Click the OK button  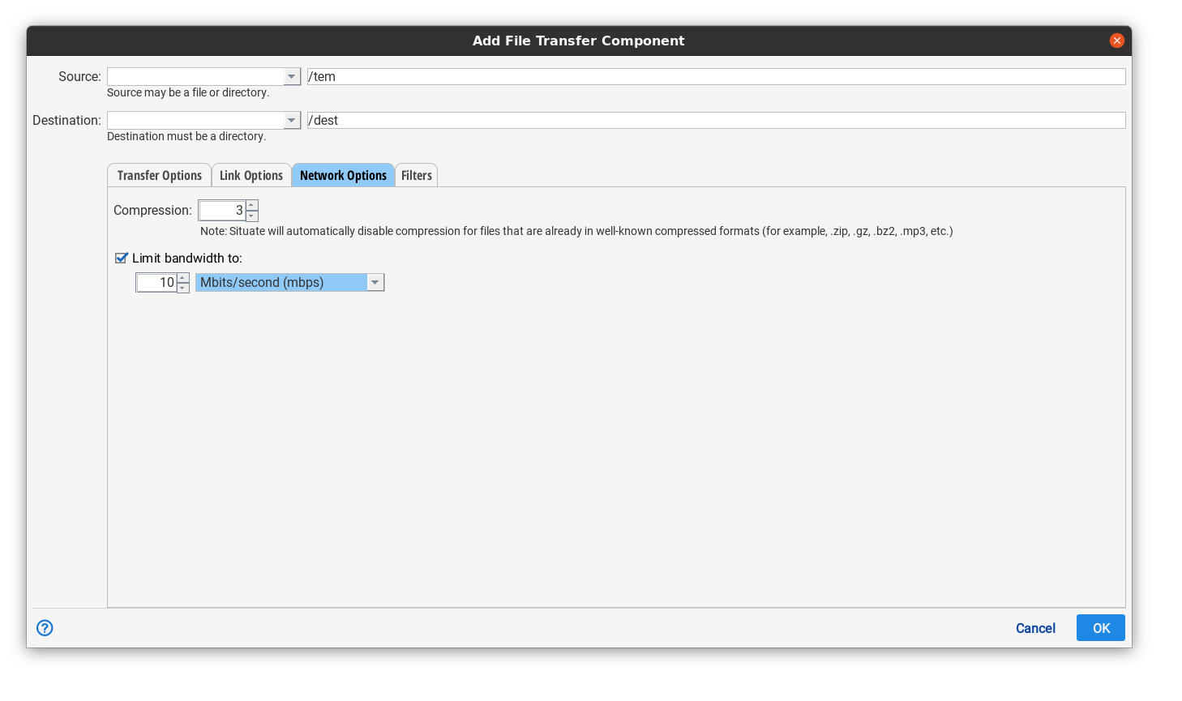click(1100, 627)
